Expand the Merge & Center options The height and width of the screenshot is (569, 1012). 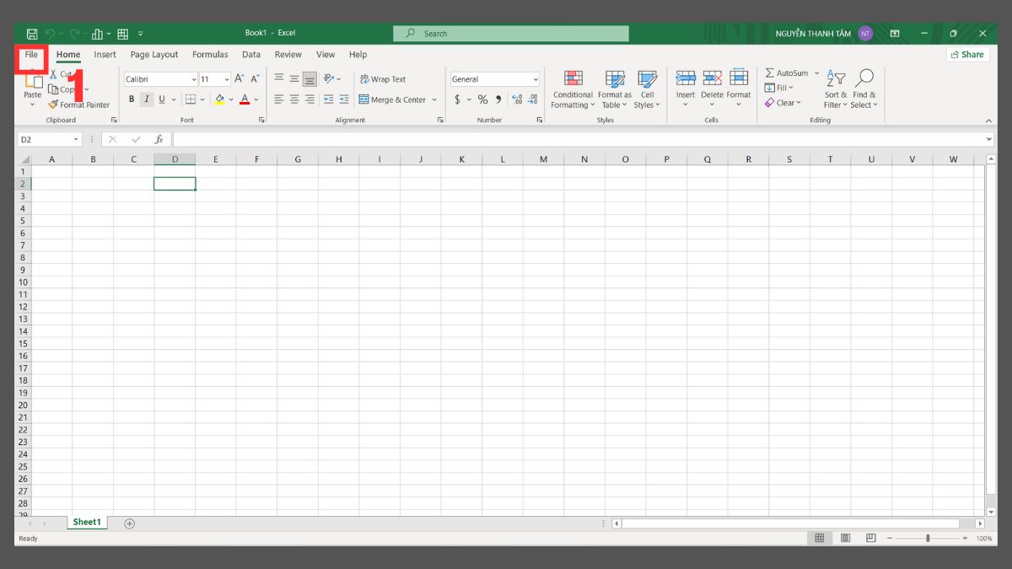(433, 99)
